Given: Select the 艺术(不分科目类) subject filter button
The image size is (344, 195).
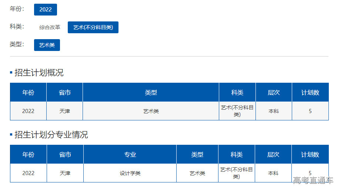Looking at the screenshot, I should pos(93,27).
